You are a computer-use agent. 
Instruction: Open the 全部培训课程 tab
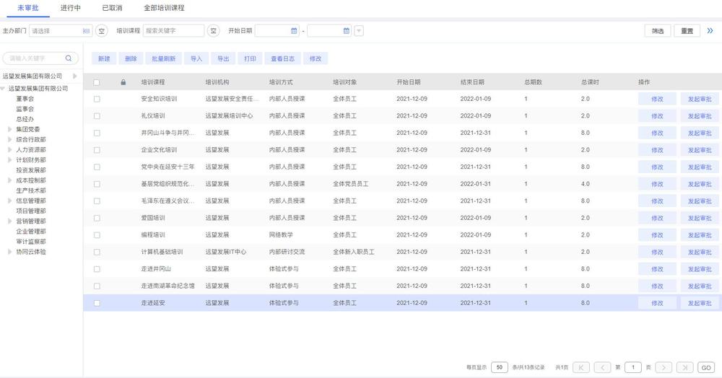tap(164, 8)
